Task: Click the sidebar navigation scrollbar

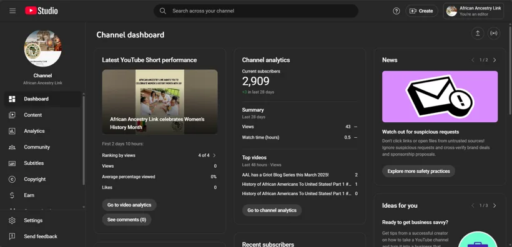Action: (84, 140)
